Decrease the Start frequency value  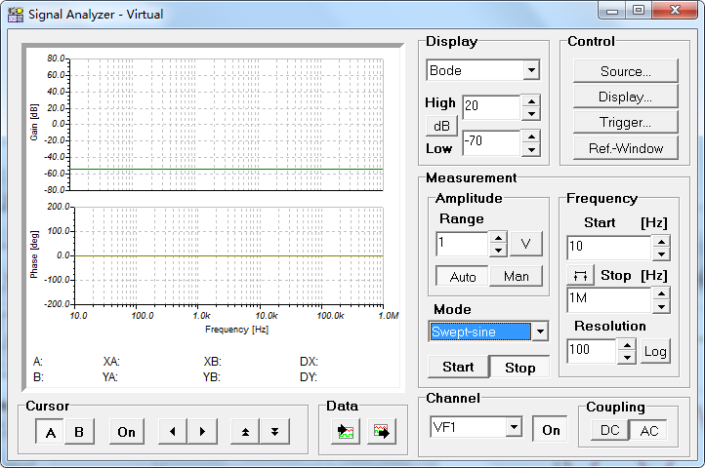coord(661,254)
